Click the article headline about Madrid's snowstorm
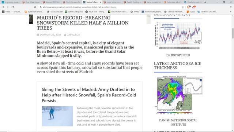Screen dimensions: 234x132 point(83,23)
